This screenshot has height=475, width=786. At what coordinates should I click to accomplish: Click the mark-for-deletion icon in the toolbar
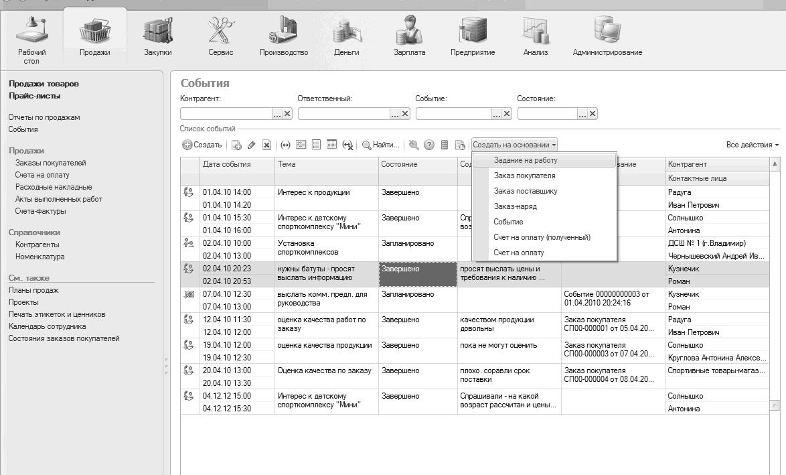point(266,145)
